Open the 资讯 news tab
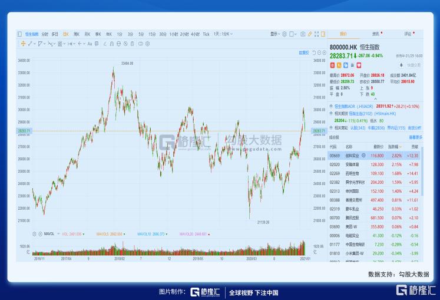This screenshot has width=440, height=300. tap(375, 34)
